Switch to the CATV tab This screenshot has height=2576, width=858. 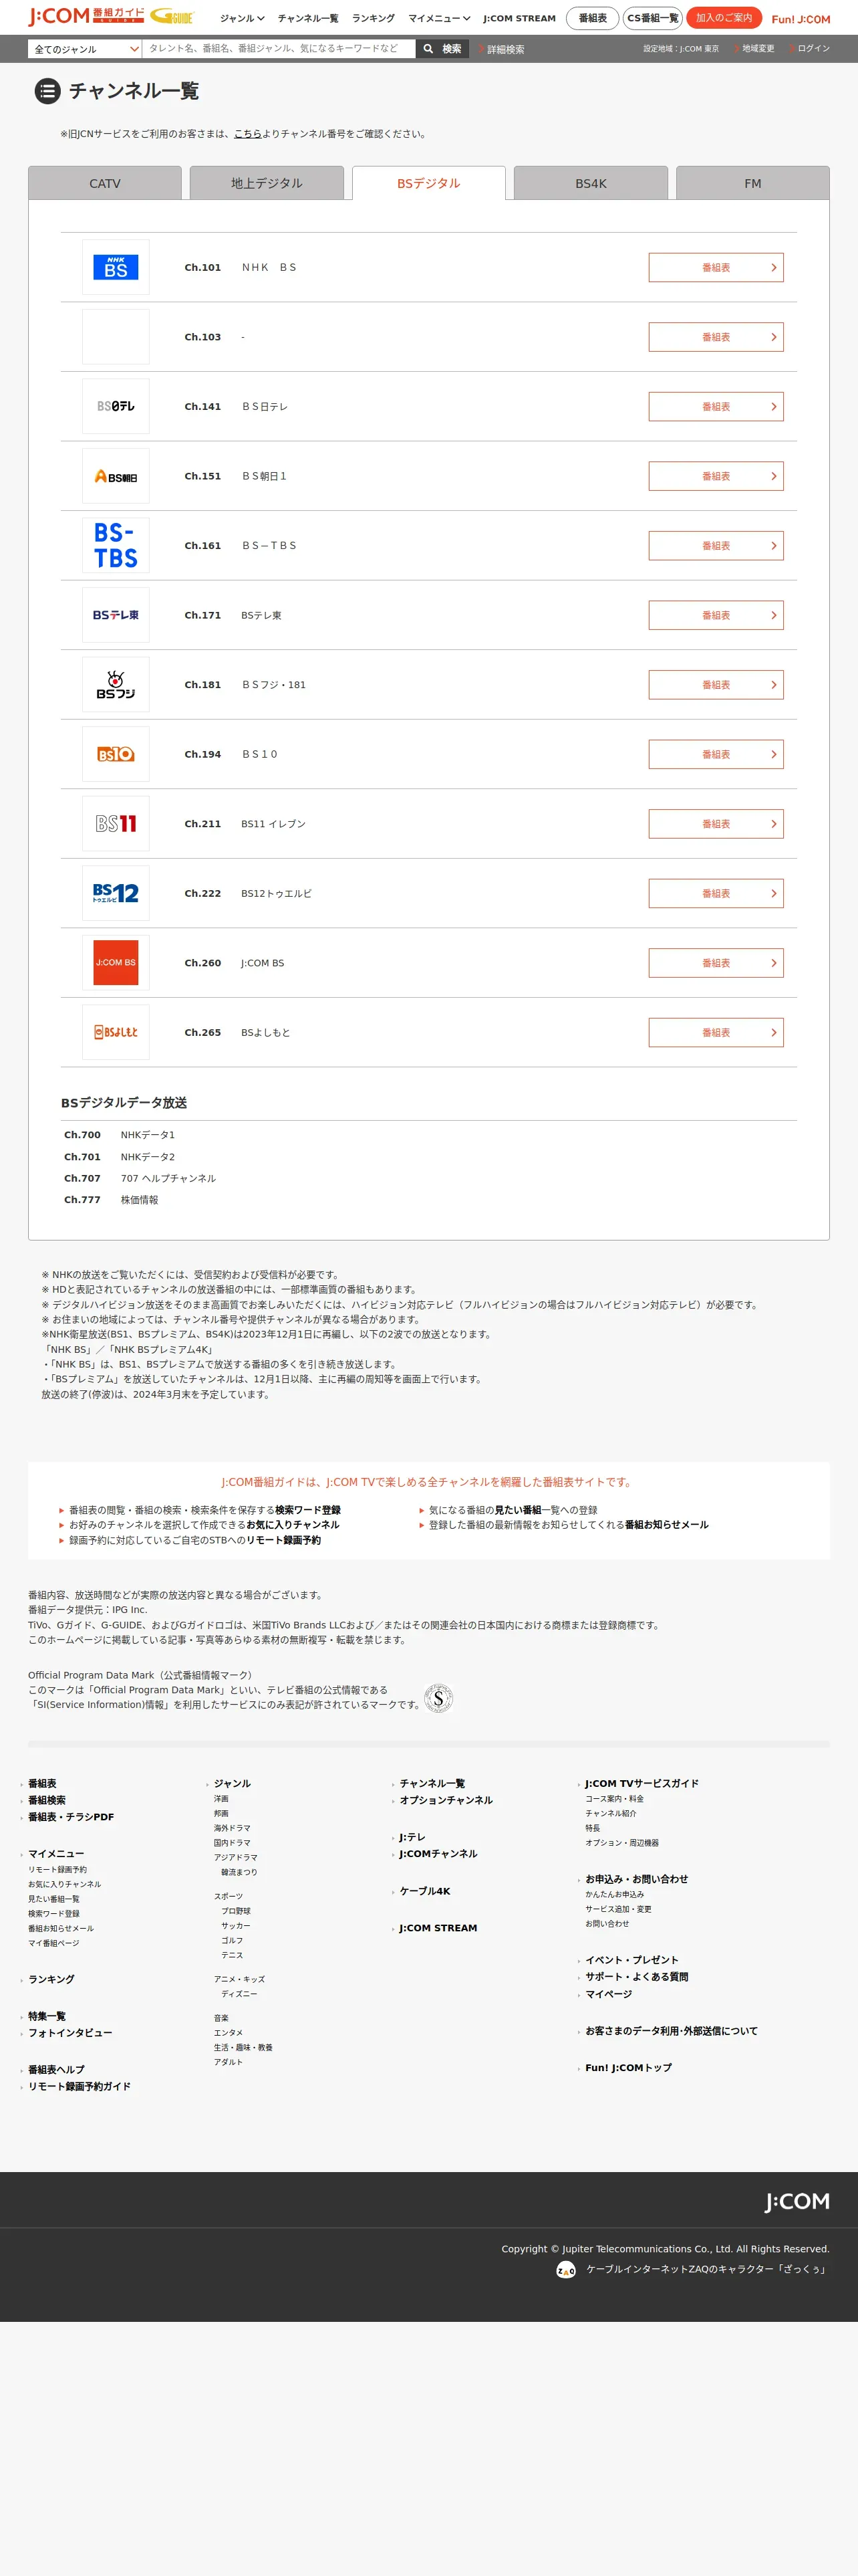tap(105, 183)
